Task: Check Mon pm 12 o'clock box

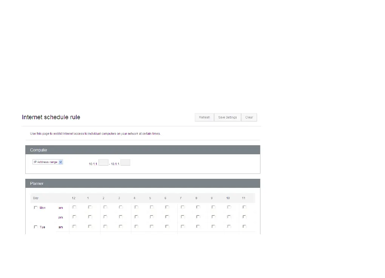Action: coord(74,217)
